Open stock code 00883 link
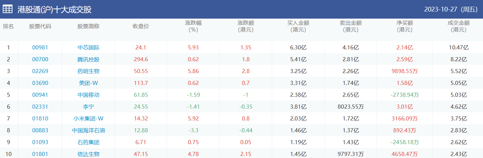Viewport: 483px width, 158px height. 40,131
